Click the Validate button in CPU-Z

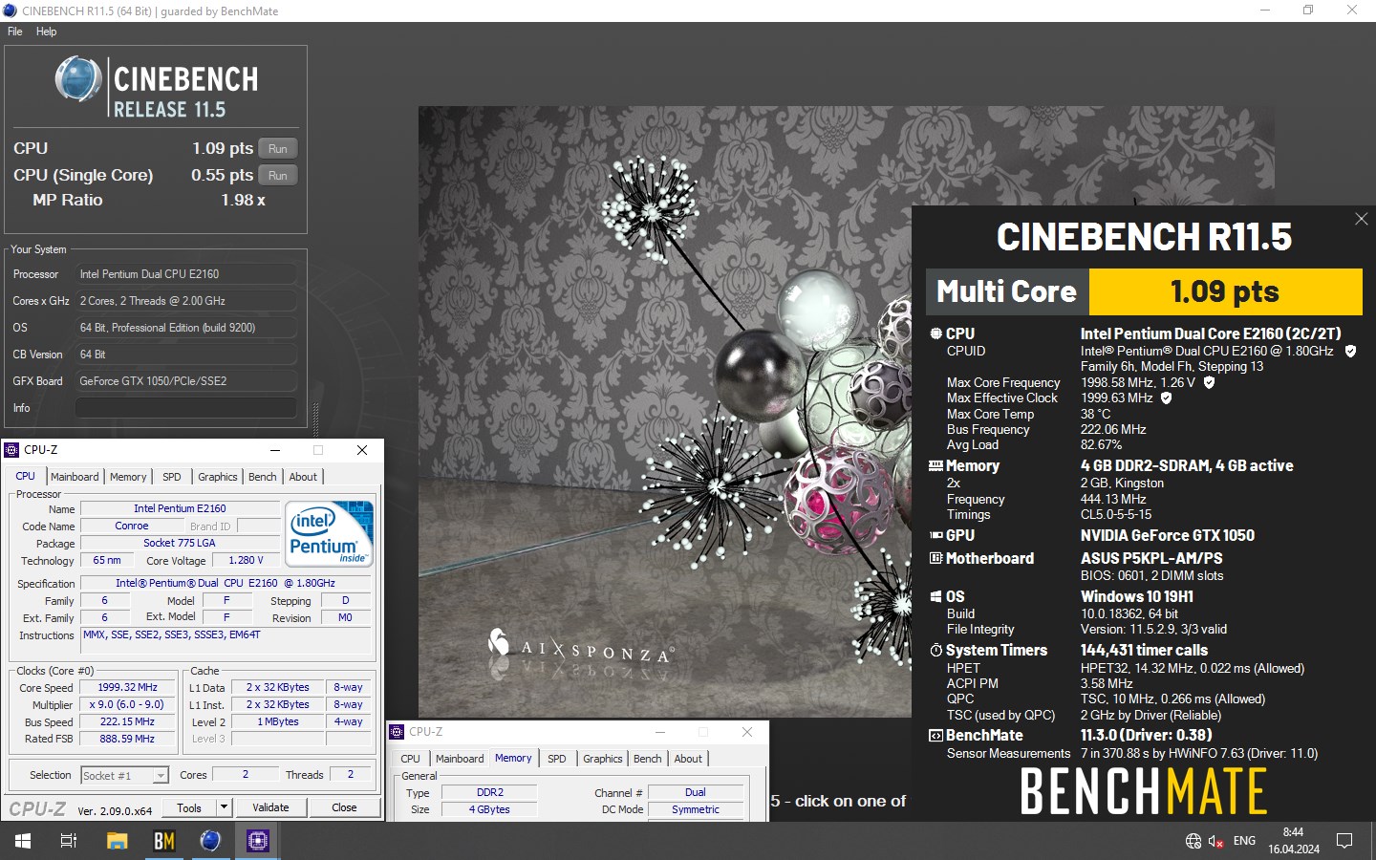click(271, 807)
